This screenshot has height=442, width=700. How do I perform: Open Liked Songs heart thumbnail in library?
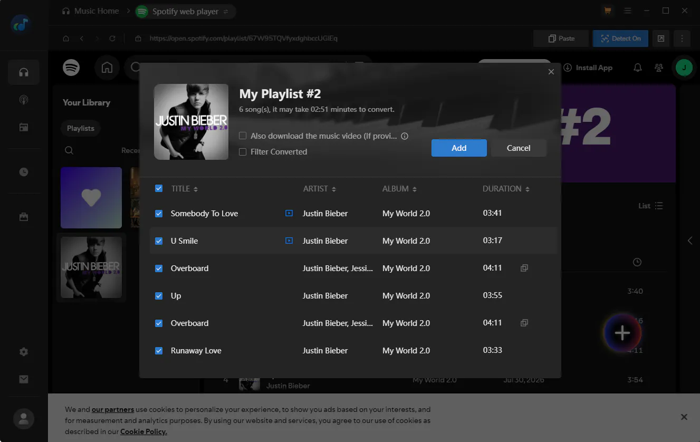(91, 198)
